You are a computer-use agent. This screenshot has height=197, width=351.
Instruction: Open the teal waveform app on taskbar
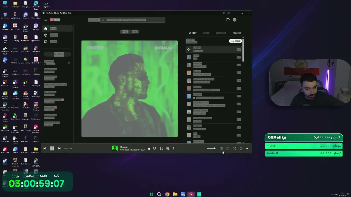(x=199, y=194)
